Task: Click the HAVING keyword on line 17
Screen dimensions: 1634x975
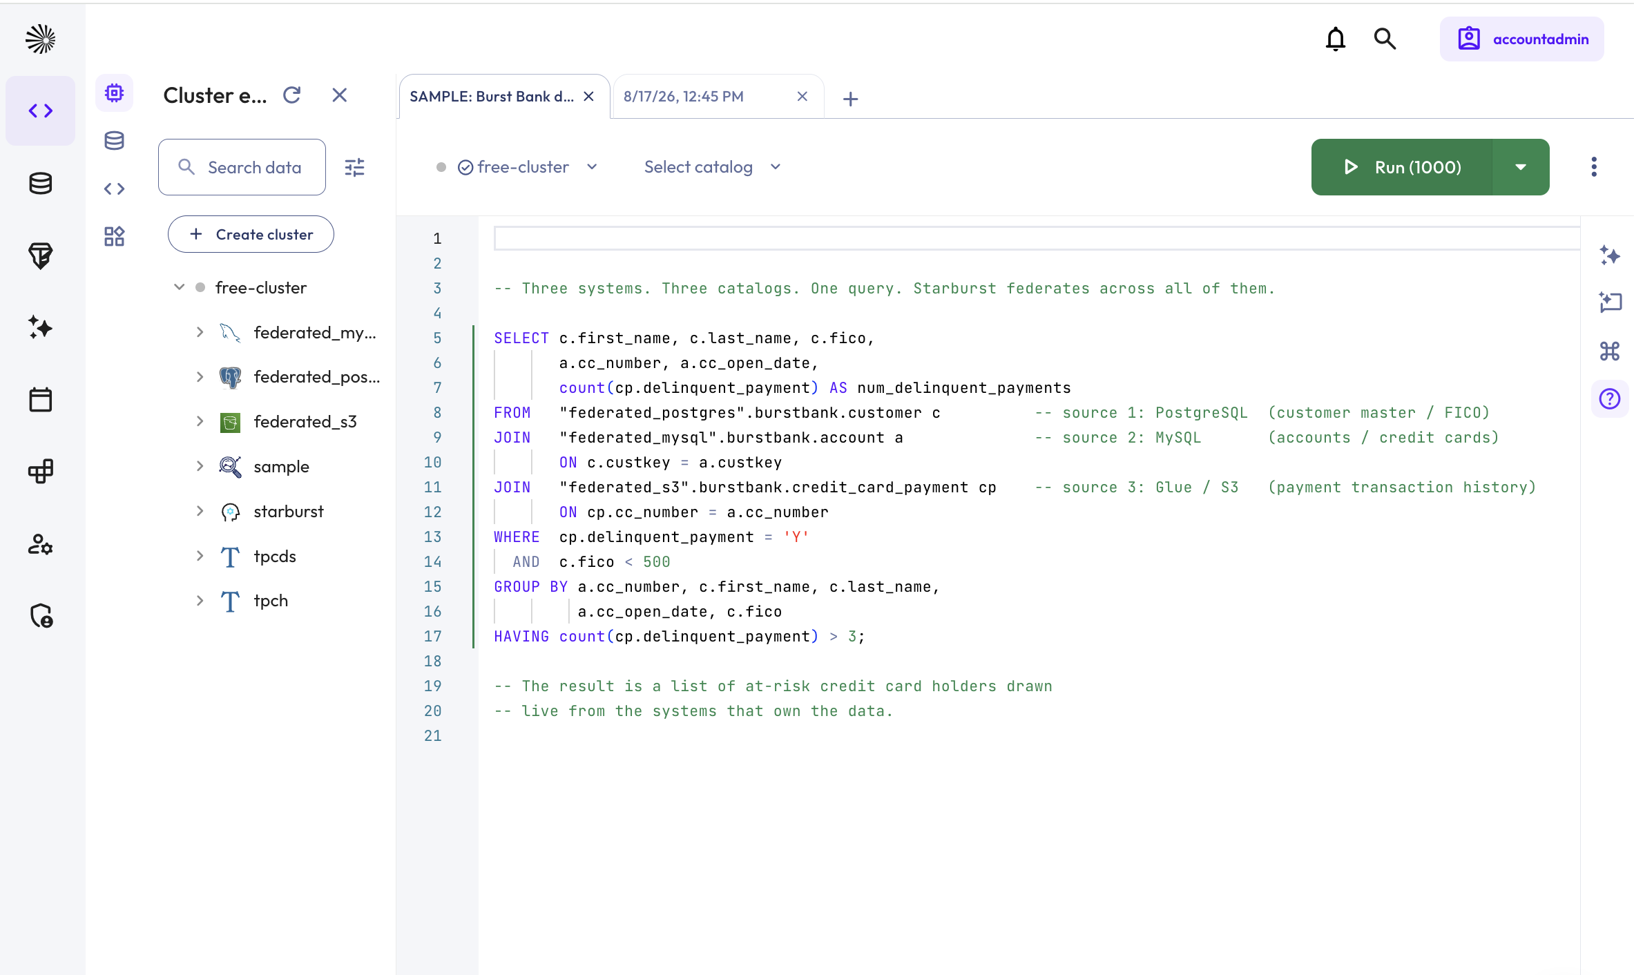Action: point(521,637)
